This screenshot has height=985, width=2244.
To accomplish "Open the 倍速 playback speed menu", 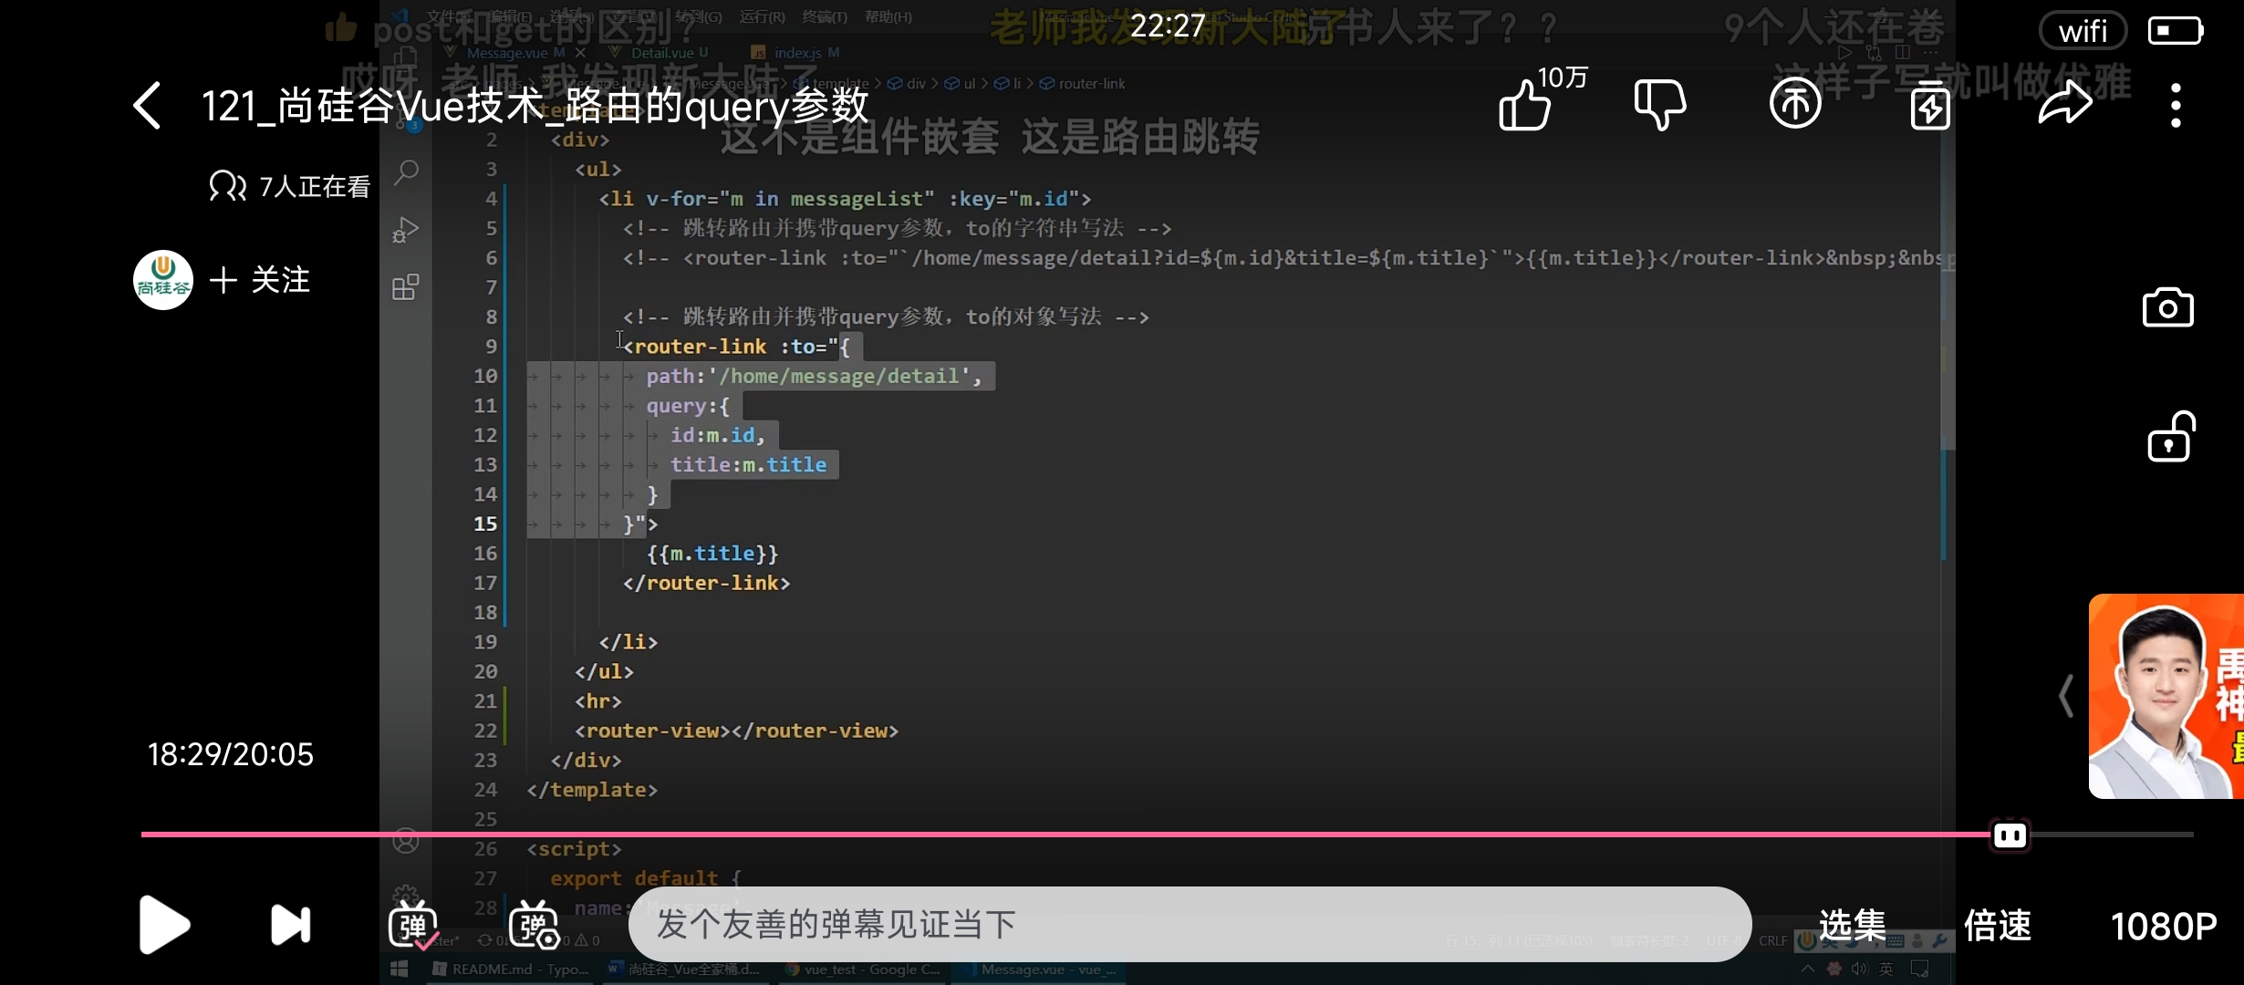I will tap(1998, 926).
